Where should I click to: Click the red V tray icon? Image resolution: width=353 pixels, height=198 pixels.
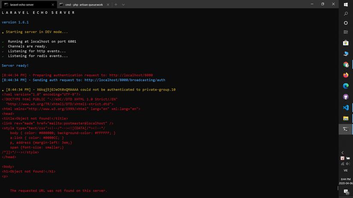click(342, 158)
